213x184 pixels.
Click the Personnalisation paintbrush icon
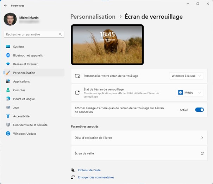pos(8,73)
